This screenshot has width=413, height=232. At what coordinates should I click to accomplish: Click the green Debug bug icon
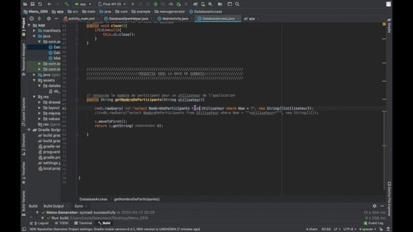(156, 5)
